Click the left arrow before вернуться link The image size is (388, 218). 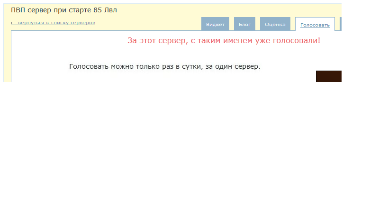tap(13, 23)
